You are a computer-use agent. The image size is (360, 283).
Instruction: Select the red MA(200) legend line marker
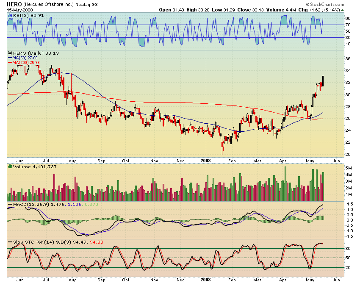coord(10,62)
